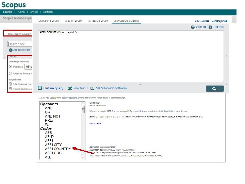The image size is (245, 184).
Task: Select the ABS code
Action: (48, 133)
